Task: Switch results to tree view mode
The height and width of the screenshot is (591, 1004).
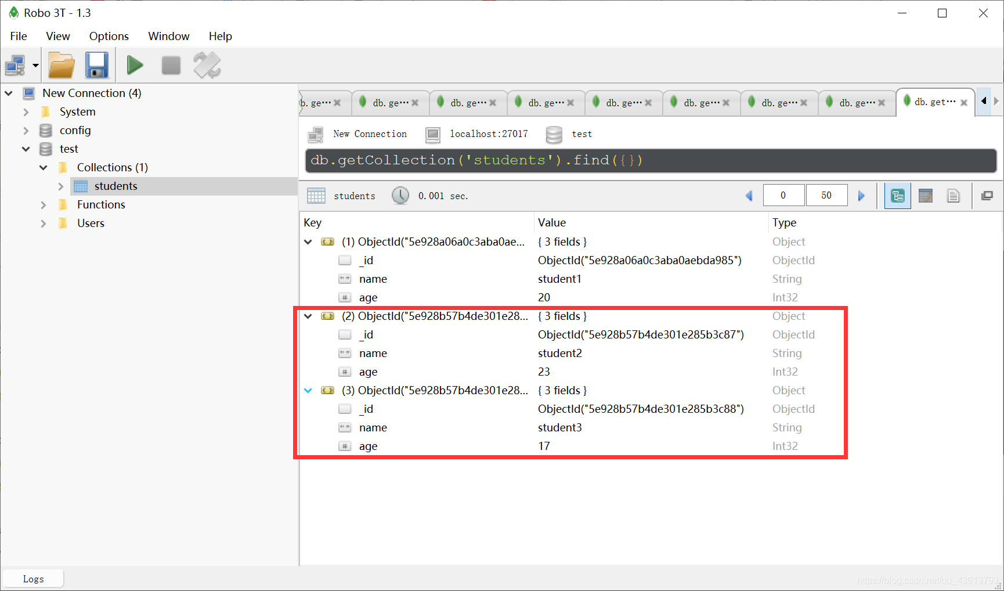Action: pyautogui.click(x=897, y=196)
